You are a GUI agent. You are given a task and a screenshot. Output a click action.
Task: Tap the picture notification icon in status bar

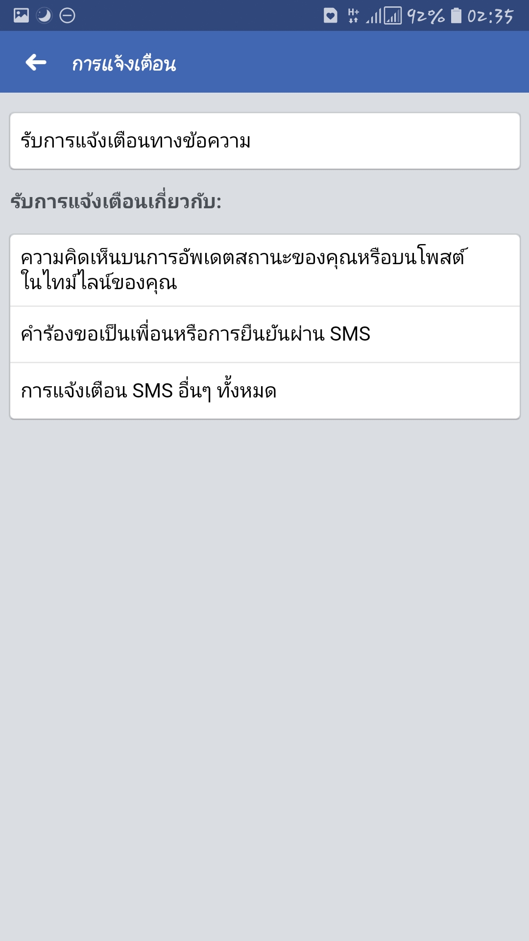click(21, 16)
